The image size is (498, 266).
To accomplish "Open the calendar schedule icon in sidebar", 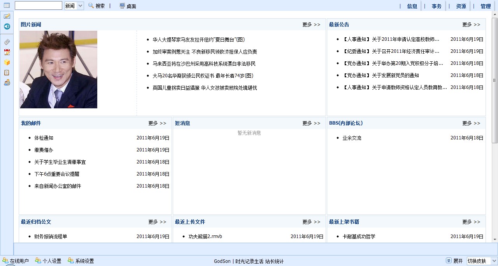I will coord(7,52).
